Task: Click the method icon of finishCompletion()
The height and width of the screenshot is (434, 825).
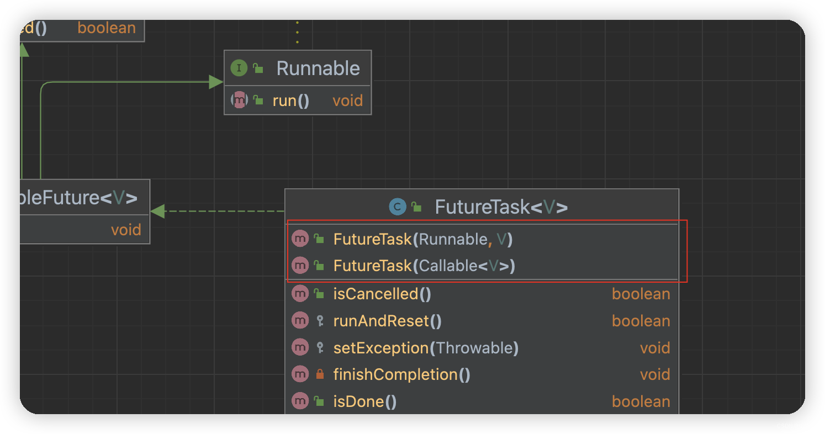Action: pyautogui.click(x=300, y=374)
